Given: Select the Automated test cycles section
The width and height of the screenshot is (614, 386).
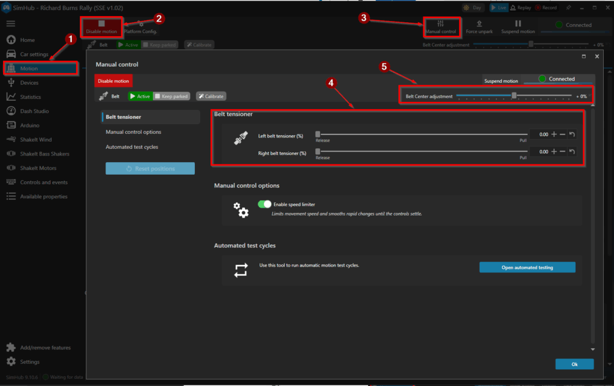Looking at the screenshot, I should 132,147.
